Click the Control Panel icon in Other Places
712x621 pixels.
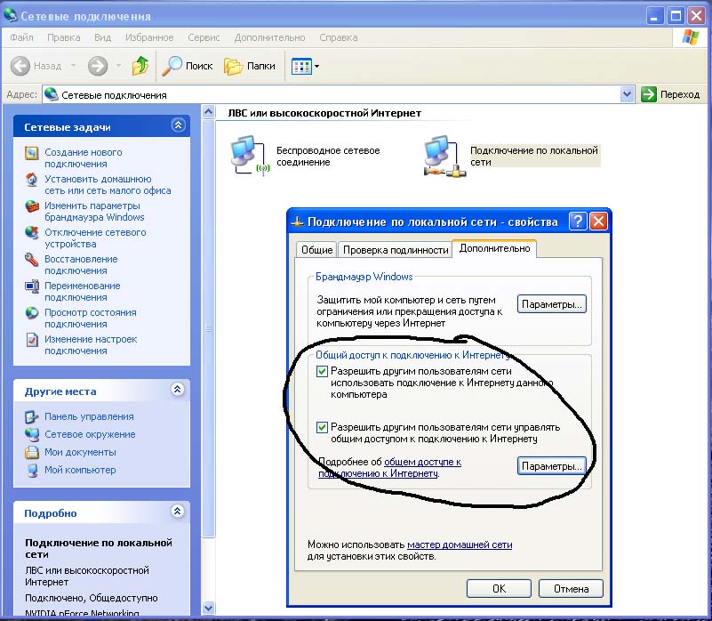click(x=32, y=416)
